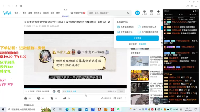This screenshot has height=112, width=200.
Task: Switch to 贵宾 tab in danmaku panel
Action: pyautogui.click(x=180, y=18)
